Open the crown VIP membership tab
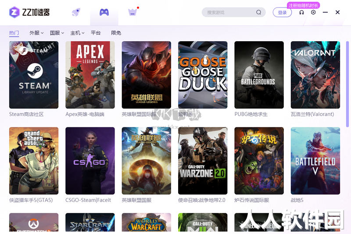This screenshot has width=351, height=234. point(133,12)
